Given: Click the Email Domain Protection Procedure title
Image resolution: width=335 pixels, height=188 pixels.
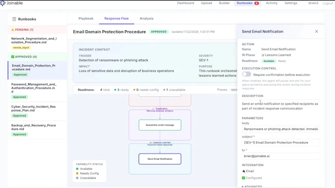Looking at the screenshot, I should click(x=109, y=32).
